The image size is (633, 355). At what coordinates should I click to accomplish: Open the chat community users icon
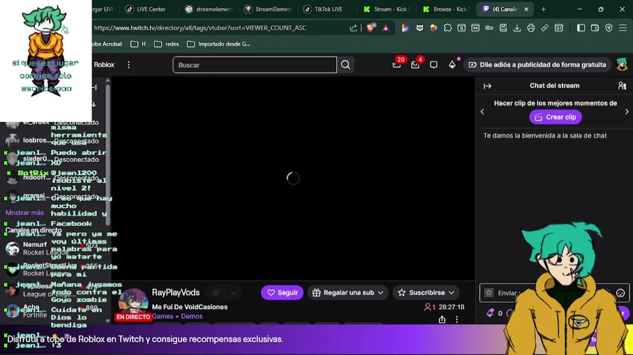click(622, 86)
